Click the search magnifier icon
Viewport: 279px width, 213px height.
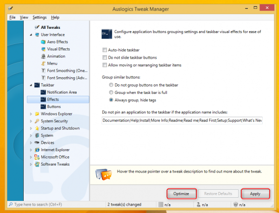[x=11, y=204]
